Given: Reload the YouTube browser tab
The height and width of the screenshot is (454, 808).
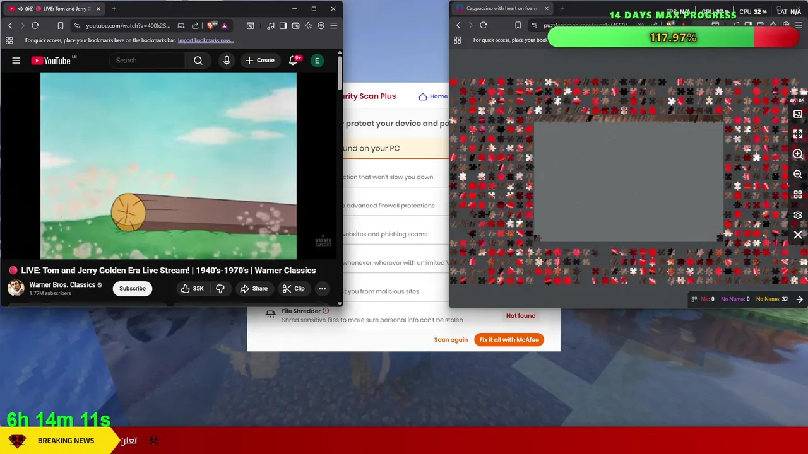Looking at the screenshot, I should 35,26.
